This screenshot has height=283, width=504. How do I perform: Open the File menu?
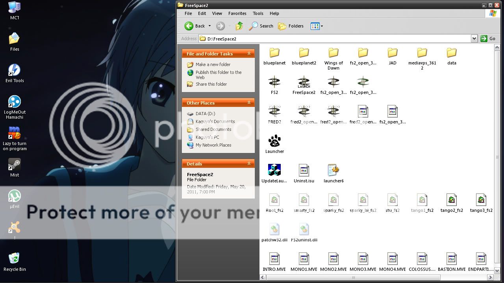(188, 13)
